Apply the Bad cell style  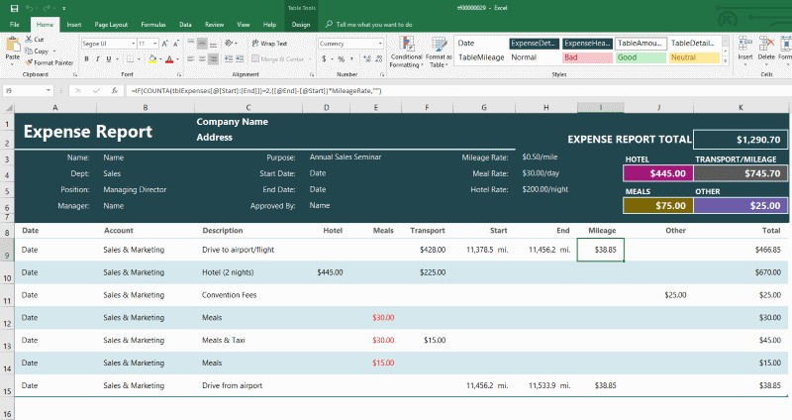coord(586,57)
